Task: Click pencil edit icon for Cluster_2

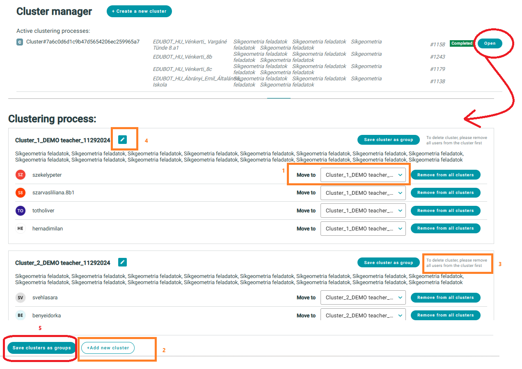Action: point(122,262)
